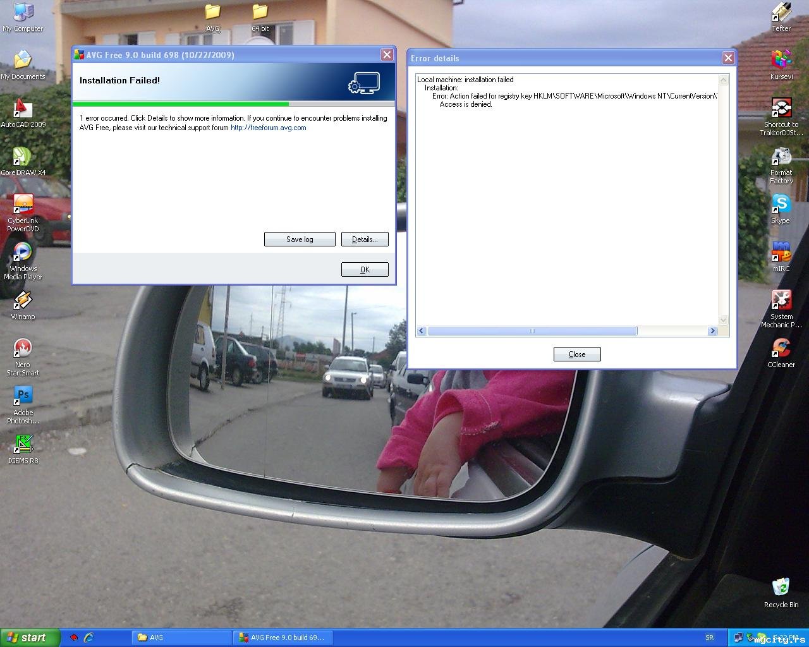The image size is (809, 647).
Task: Click the network connections tray icon
Action: [x=738, y=638]
